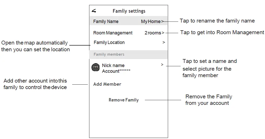Expand the Family Location chevron
This screenshot has width=265, height=139.
pos(164,42)
